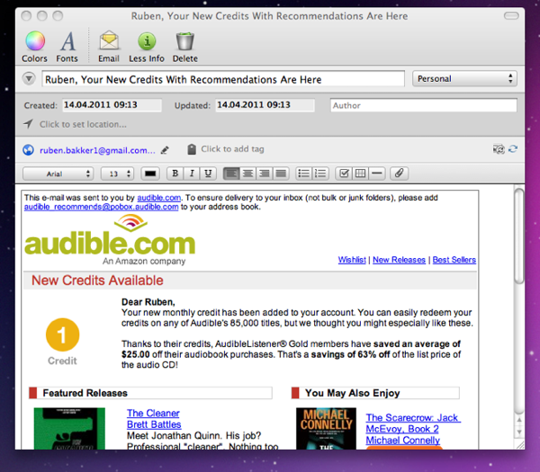
Task: Click the location arrow icon
Action: tap(28, 123)
